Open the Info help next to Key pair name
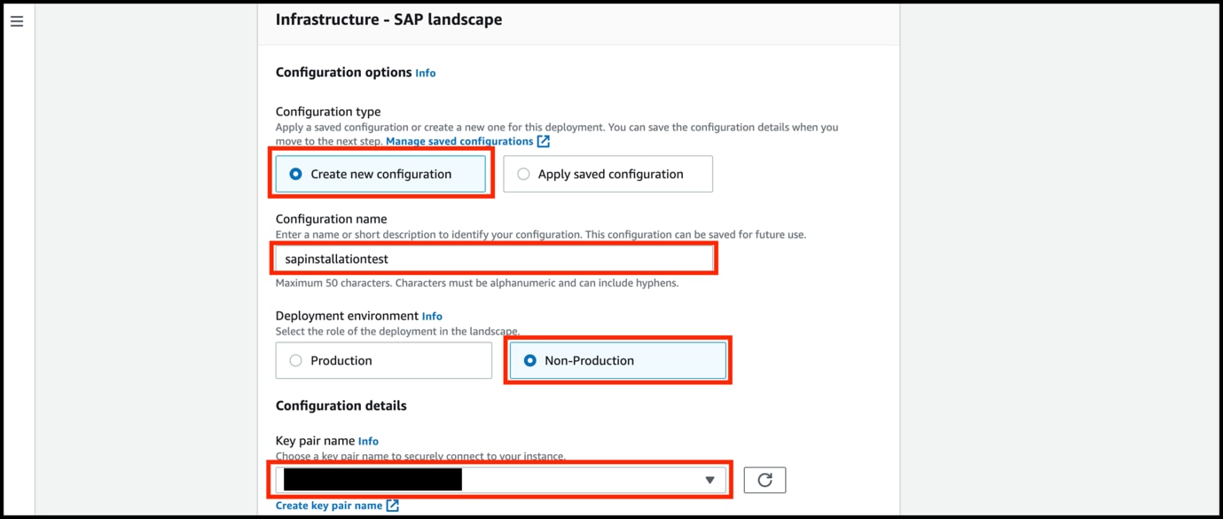This screenshot has height=519, width=1223. pos(368,440)
